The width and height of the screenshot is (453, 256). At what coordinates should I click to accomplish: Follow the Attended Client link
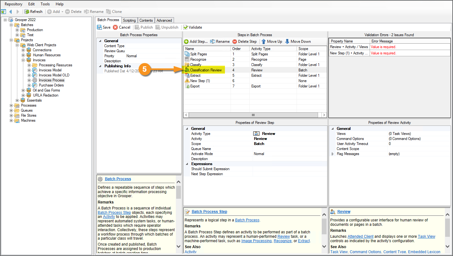pyautogui.click(x=360, y=237)
